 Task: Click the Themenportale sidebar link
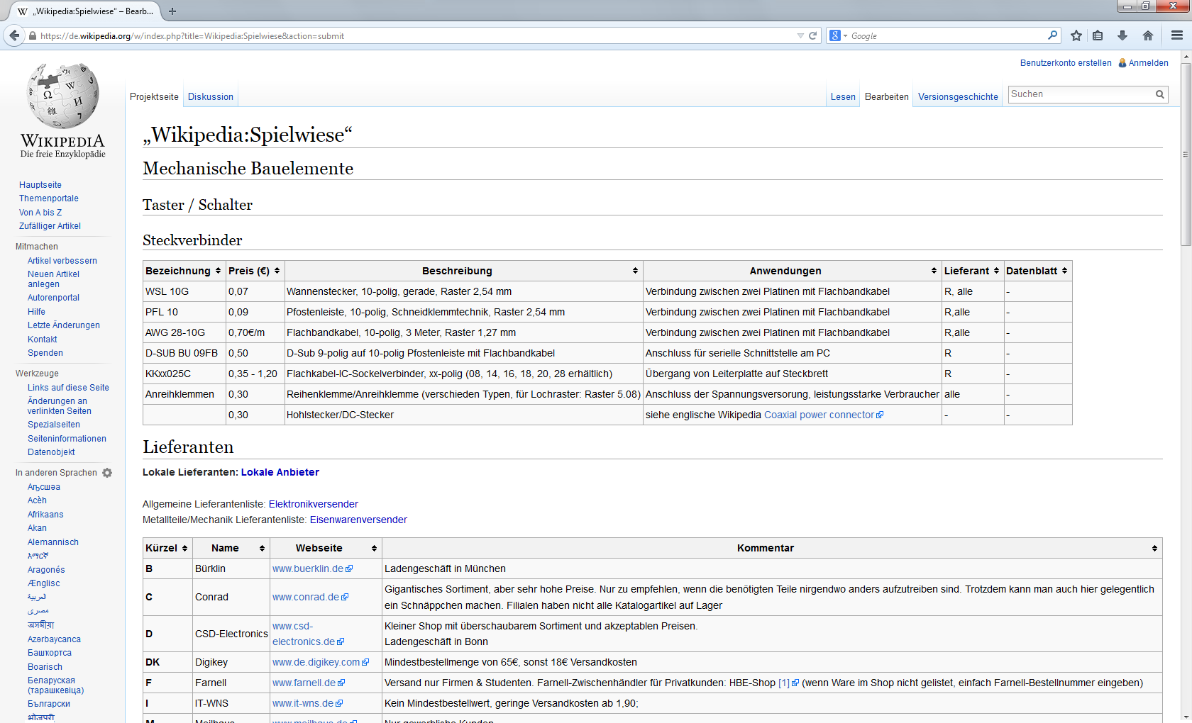point(49,198)
